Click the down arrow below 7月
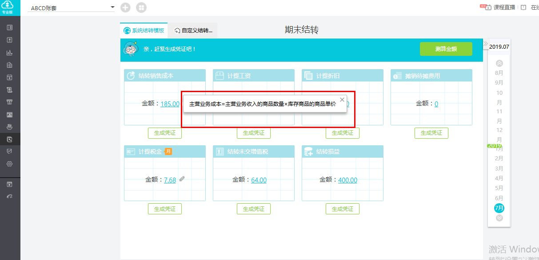 click(499, 217)
